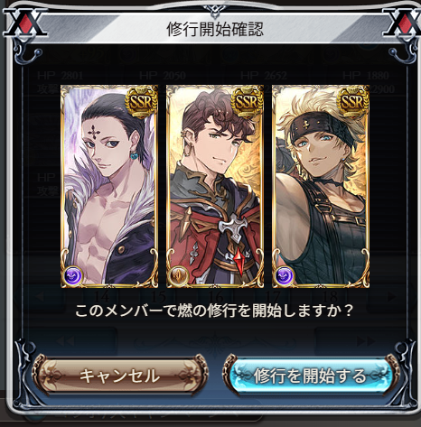Click the 修行を開始する button
421x427 pixels.
pyautogui.click(x=310, y=376)
